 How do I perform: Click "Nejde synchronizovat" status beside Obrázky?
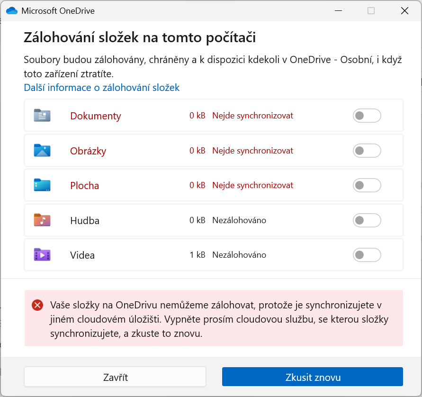[x=252, y=151]
